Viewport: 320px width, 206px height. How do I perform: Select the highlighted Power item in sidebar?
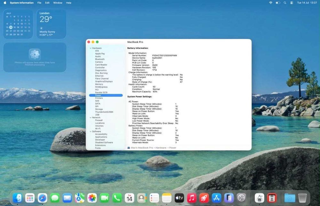(106, 95)
